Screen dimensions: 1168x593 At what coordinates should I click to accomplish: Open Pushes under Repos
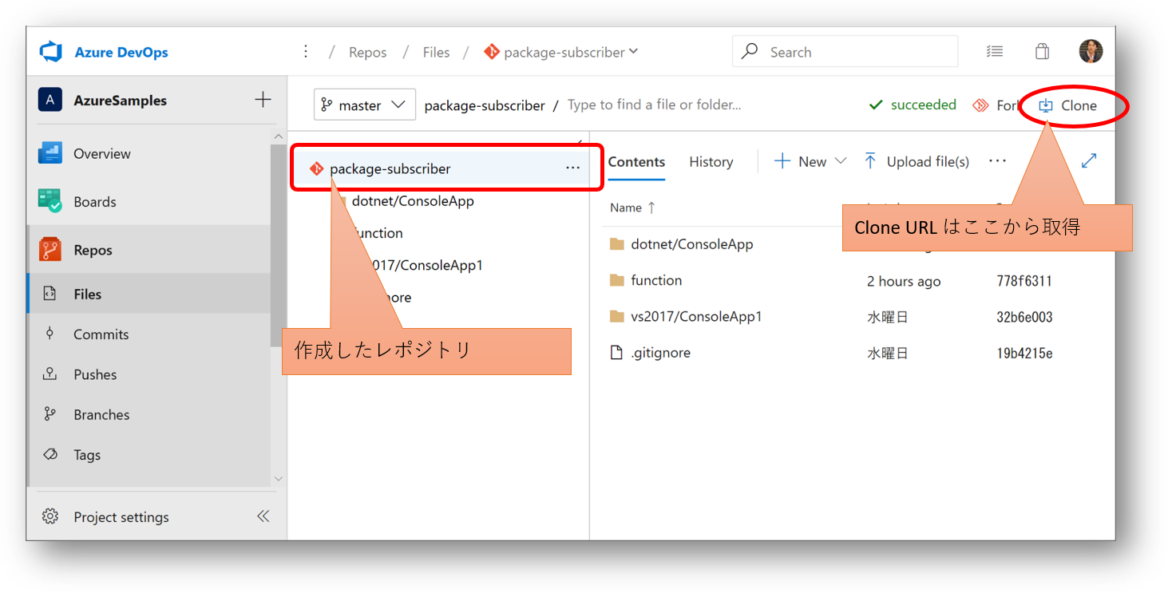(95, 374)
